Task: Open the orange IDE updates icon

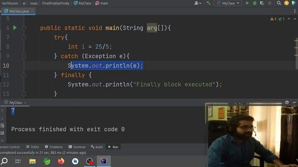Action: tap(286, 3)
